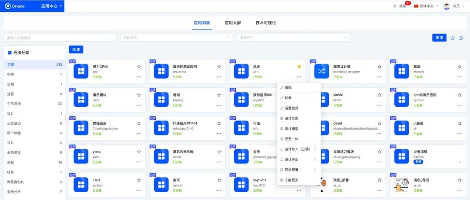The width and height of the screenshot is (470, 200).
Task: Expand the status filter dropdown
Action: tap(177, 38)
